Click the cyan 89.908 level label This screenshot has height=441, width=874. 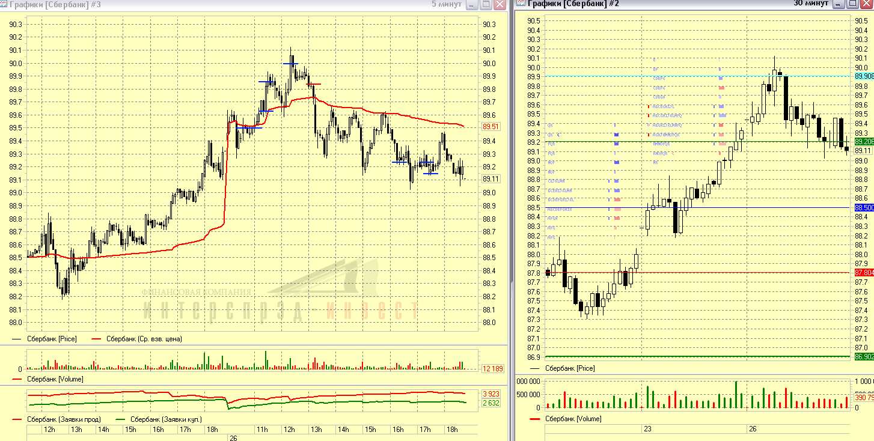pyautogui.click(x=864, y=76)
